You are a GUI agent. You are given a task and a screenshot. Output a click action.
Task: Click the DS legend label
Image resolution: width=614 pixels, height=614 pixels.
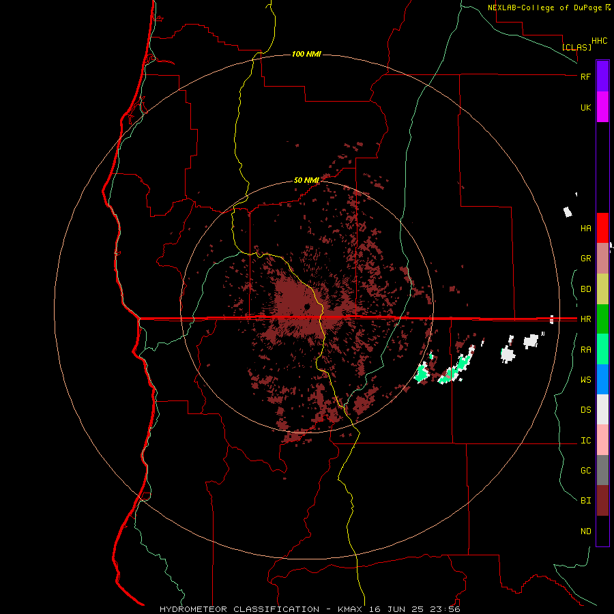[585, 410]
